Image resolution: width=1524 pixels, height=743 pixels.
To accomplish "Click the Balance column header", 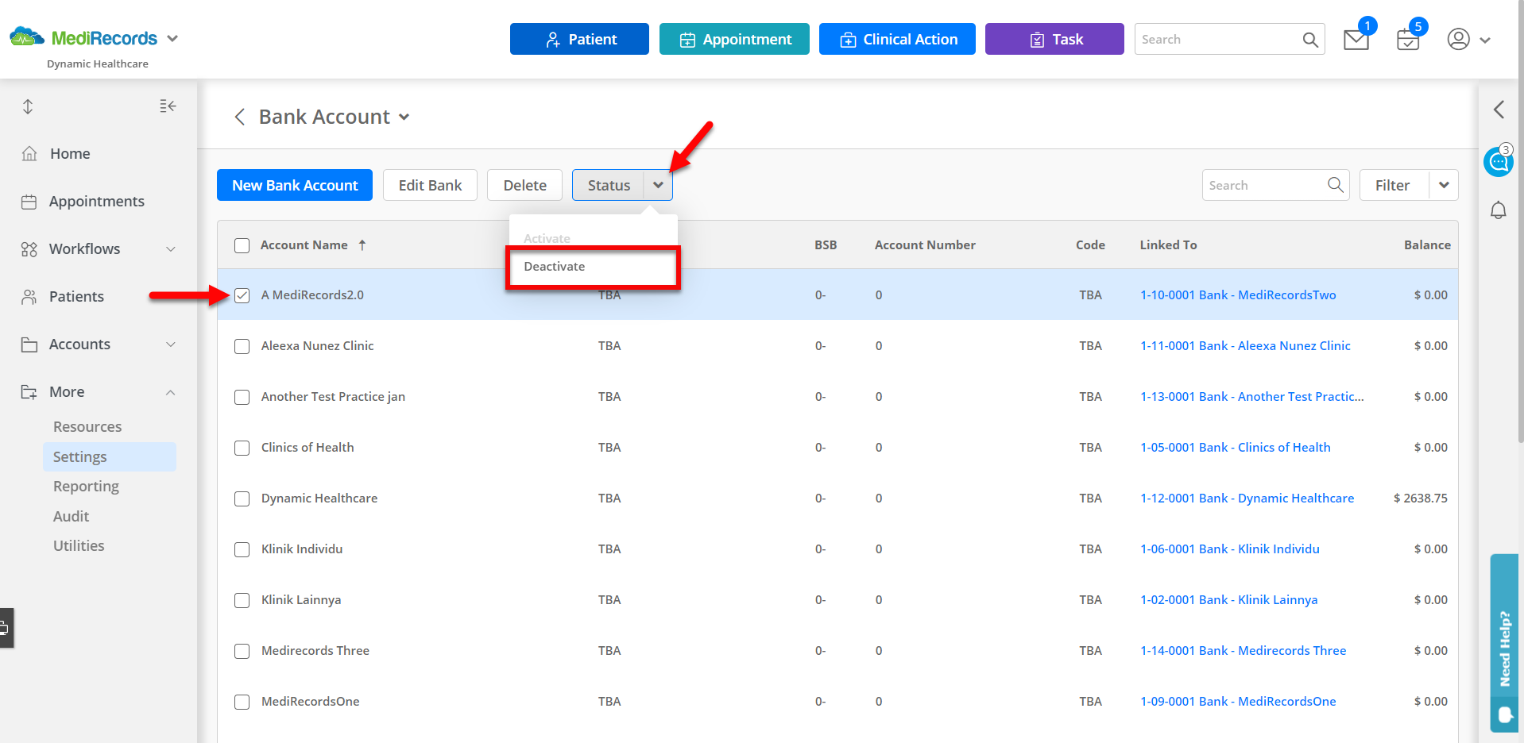I will (x=1427, y=245).
